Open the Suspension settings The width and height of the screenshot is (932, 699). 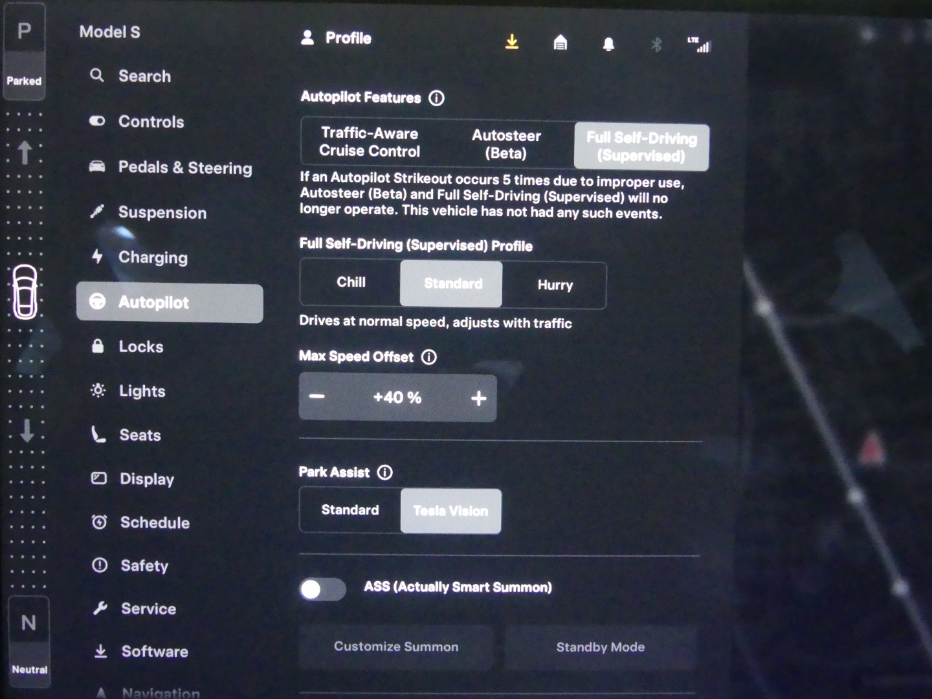(x=148, y=212)
